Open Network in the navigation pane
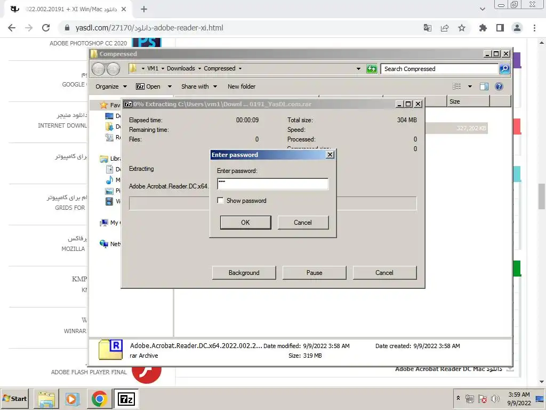The width and height of the screenshot is (546, 410). pos(110,243)
